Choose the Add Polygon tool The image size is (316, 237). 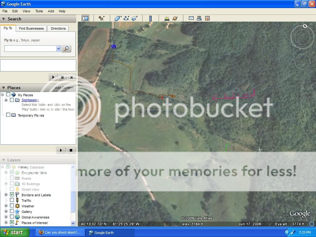[118, 18]
